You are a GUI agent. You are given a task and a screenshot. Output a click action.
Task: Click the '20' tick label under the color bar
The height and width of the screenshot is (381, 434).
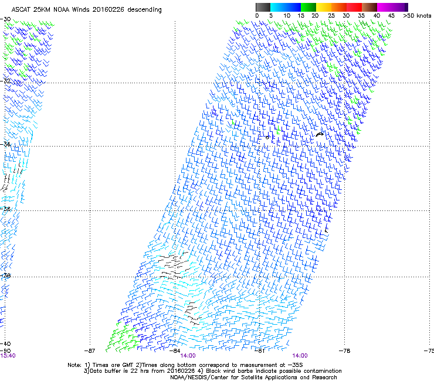(x=315, y=16)
